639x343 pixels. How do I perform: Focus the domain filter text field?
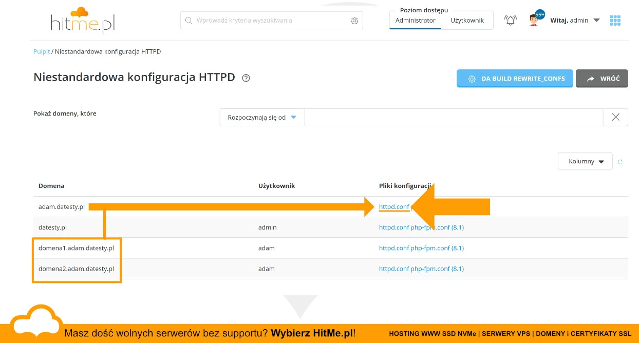tap(454, 117)
